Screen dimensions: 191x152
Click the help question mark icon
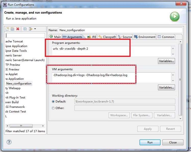pos(9,142)
